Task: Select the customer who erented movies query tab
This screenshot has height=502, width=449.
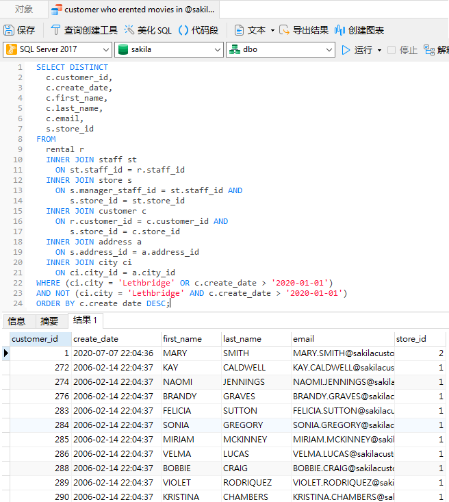Action: 133,10
